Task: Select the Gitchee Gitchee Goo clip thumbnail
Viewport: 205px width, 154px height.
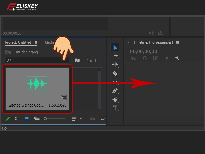Action: click(37, 83)
